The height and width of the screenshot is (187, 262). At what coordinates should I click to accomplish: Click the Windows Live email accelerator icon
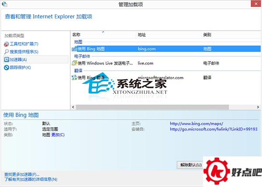click(74, 63)
